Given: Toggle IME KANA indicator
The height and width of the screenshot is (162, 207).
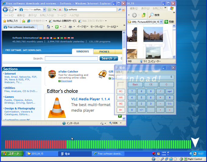Looking at the screenshot, I should [x=164, y=155].
